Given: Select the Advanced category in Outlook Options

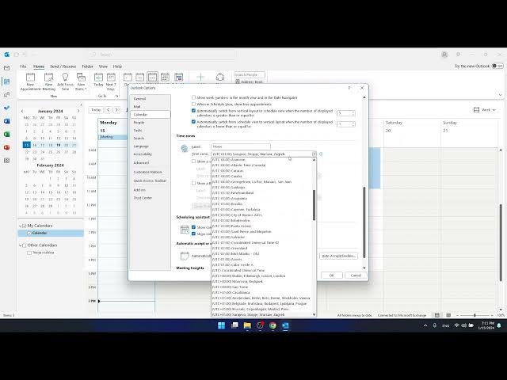Looking at the screenshot, I should pyautogui.click(x=150, y=162).
